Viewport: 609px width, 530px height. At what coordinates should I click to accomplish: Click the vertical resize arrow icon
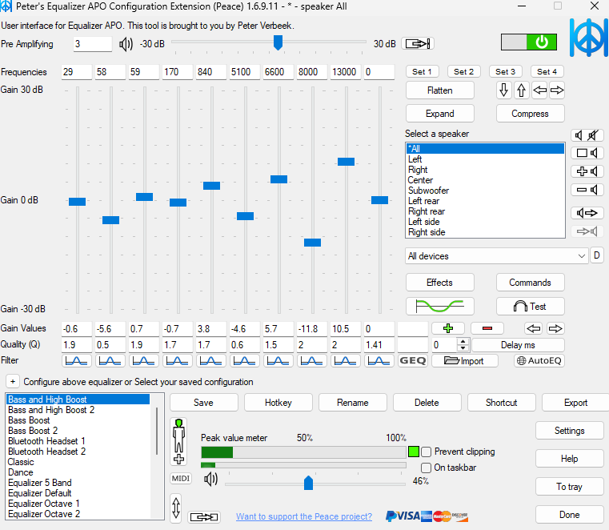[176, 508]
